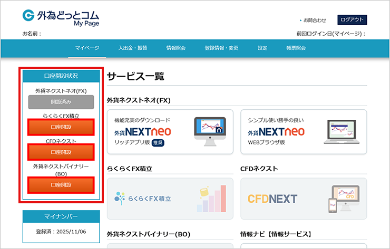Click the desktop monitor icon in リッチアプリ版 card

tap(210, 131)
